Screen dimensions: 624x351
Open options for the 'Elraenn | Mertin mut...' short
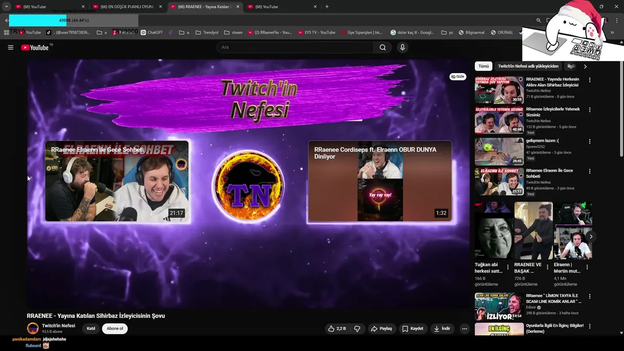[587, 267]
